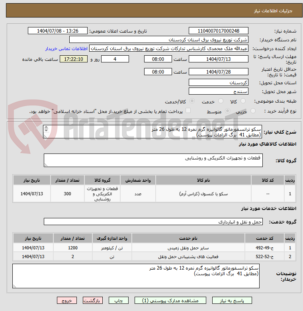Click the تن / کیلومتر unit cell
This screenshot has height=311, width=303.
coord(112,248)
